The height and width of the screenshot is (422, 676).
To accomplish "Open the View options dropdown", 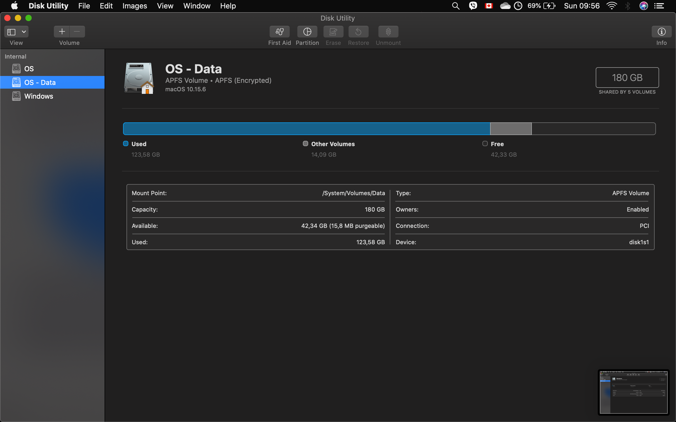I will pos(16,32).
